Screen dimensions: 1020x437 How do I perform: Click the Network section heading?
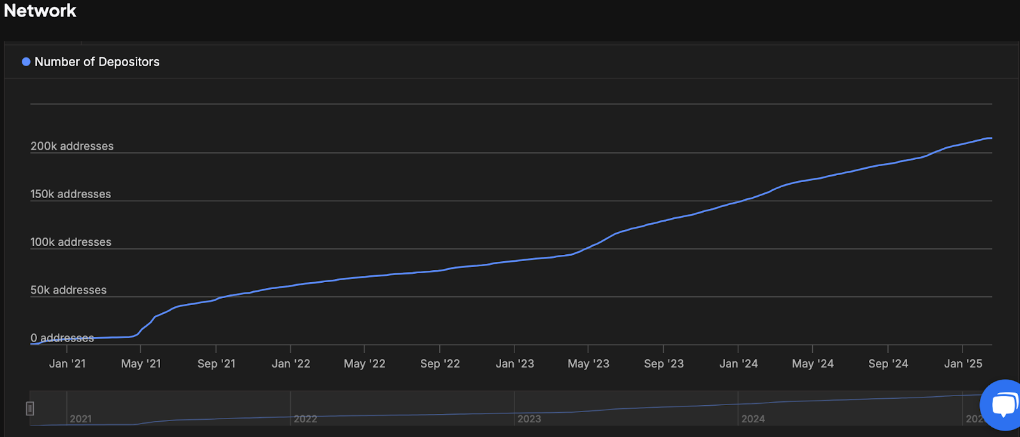[40, 11]
